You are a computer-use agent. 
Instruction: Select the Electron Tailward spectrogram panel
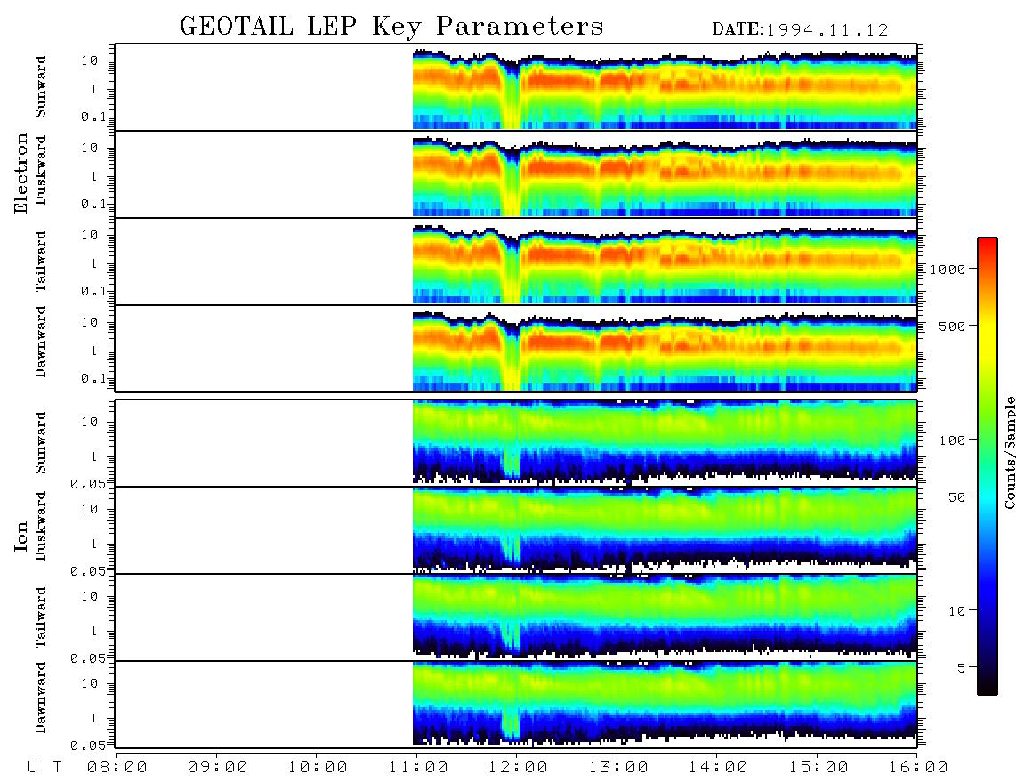pos(516,262)
